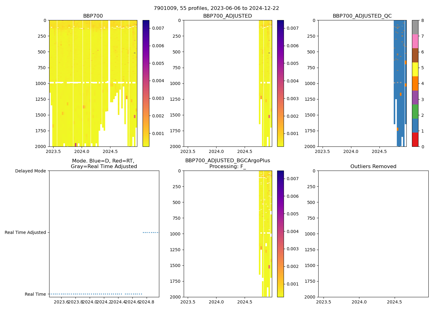
Task: Select the BBP700_ADJUSTED_QC plot title
Action: [362, 16]
